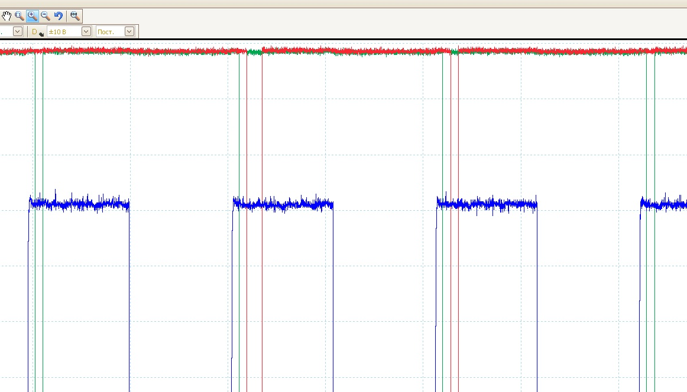Click falling edge of first blue pulse
The image size is (687, 392).
point(129,295)
